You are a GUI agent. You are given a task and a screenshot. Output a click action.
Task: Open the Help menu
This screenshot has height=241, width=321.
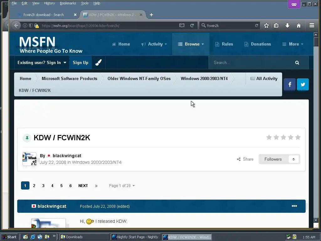[97, 3]
